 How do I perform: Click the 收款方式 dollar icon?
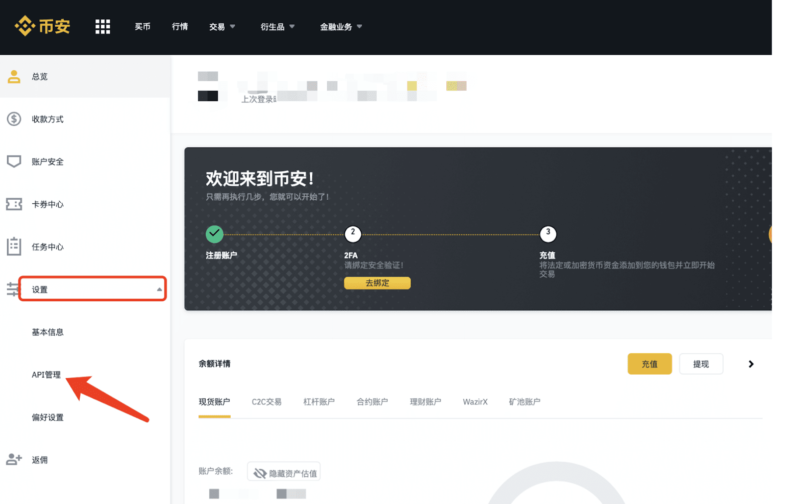[14, 119]
